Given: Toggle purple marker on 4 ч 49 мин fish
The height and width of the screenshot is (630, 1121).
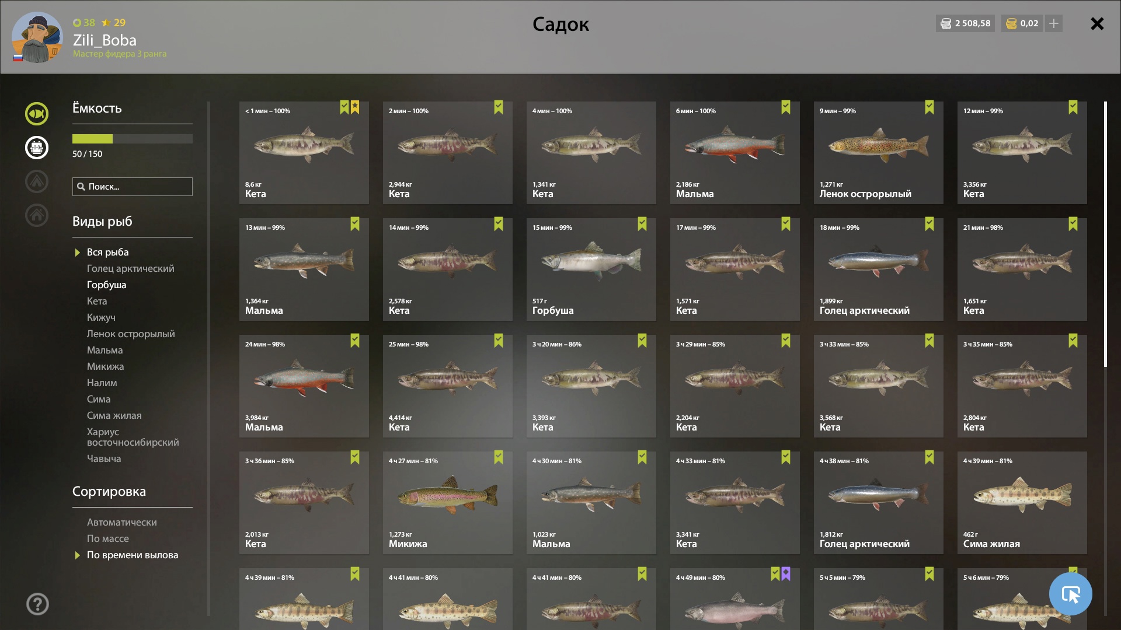Looking at the screenshot, I should click(786, 574).
